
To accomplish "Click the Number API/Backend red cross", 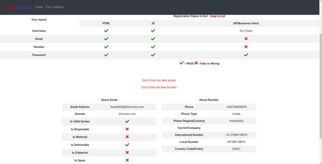I will tap(246, 47).
